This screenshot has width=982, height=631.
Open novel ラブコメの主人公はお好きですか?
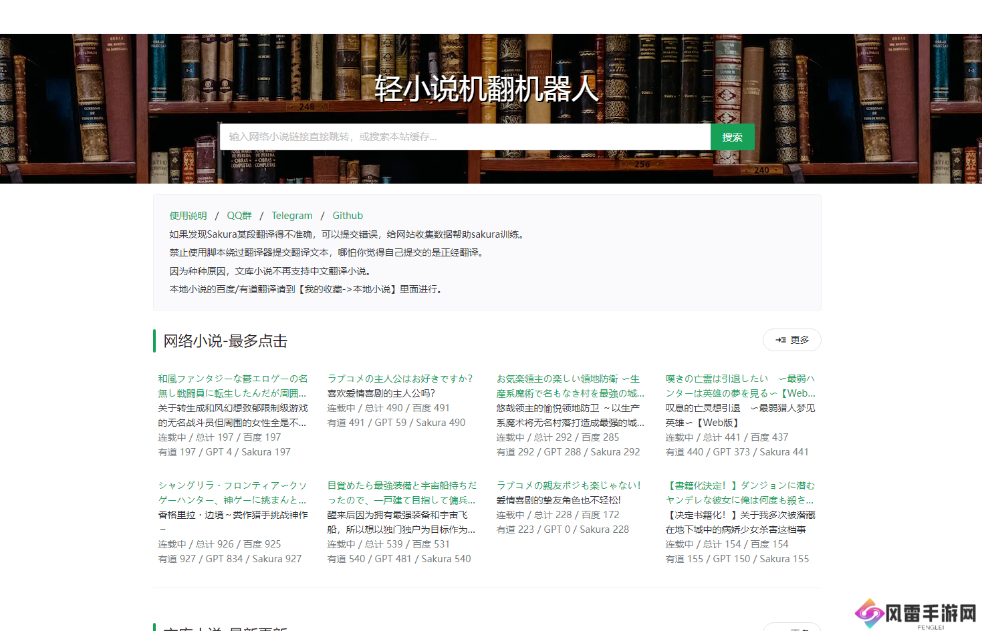click(x=400, y=379)
